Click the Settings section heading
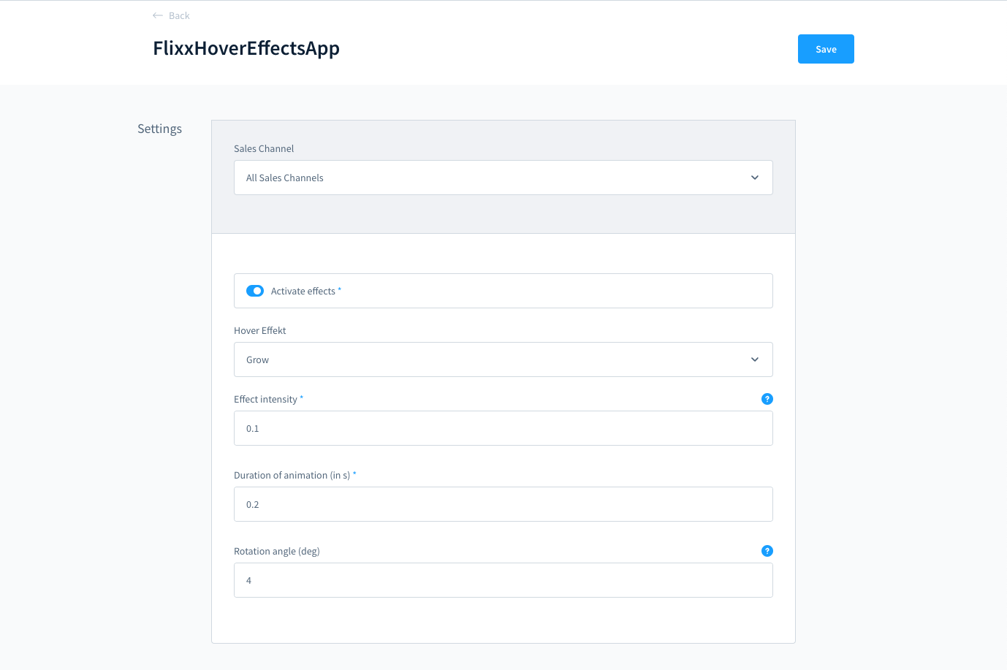 159,129
